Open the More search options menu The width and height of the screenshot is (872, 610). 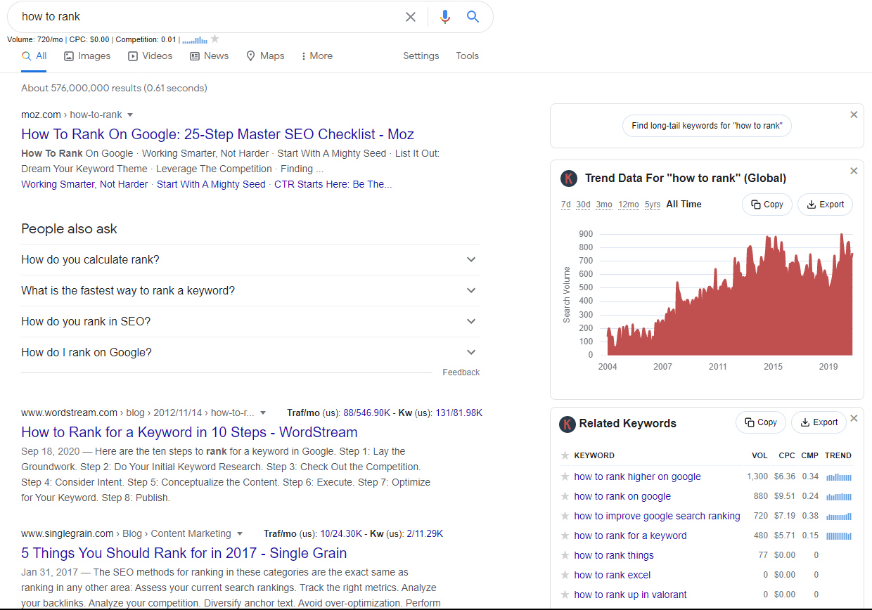pos(316,56)
